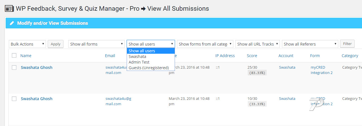Open the Show all Referers dropdown
This screenshot has height=126, width=362.
point(310,44)
